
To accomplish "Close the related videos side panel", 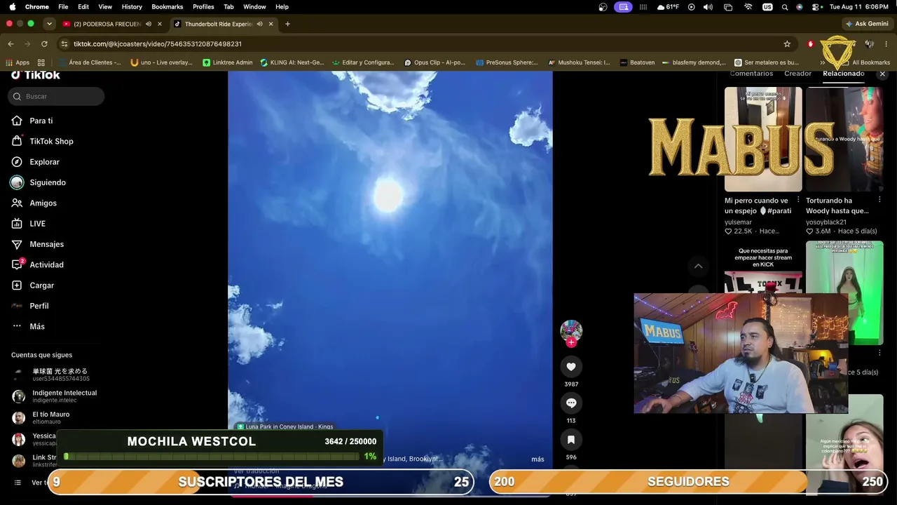I will point(882,74).
